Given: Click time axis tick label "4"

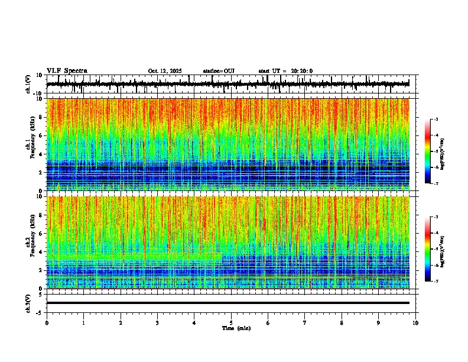Looking at the screenshot, I should pos(194,323).
